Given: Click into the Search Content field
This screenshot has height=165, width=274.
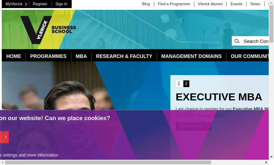Looking at the screenshot, I should pos(256,41).
